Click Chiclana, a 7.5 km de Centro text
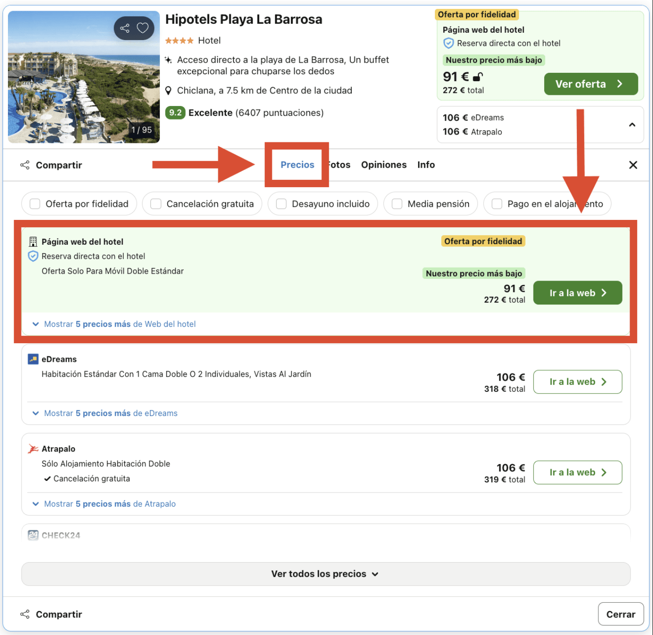Image resolution: width=653 pixels, height=635 pixels. tap(264, 91)
